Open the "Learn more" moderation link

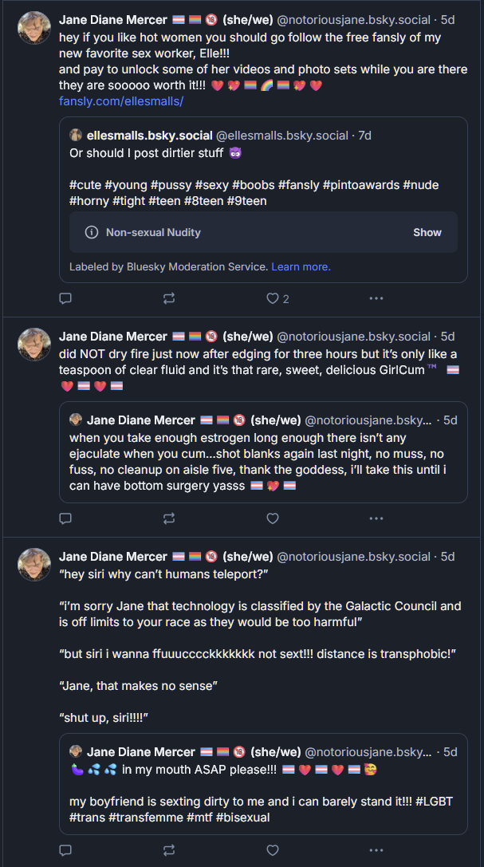(301, 266)
